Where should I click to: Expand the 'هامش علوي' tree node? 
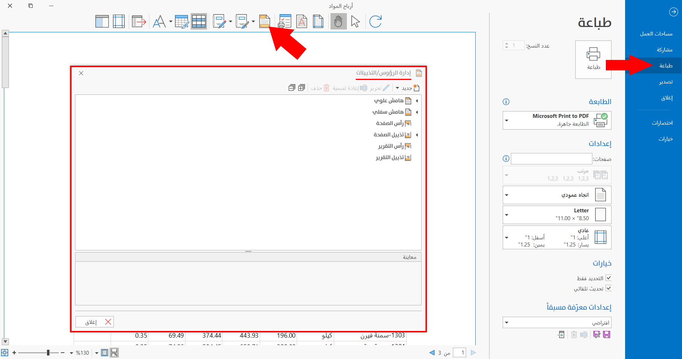coord(417,101)
